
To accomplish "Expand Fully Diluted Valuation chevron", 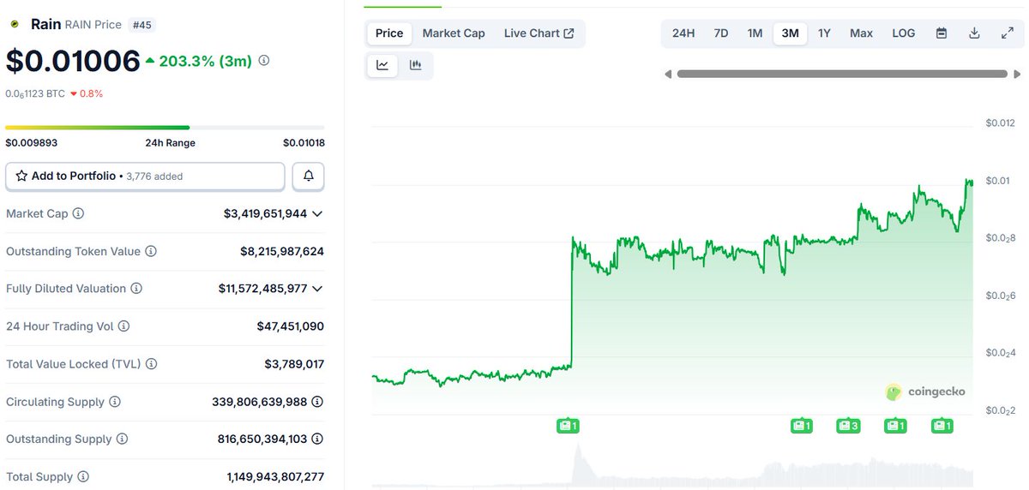I will (317, 289).
